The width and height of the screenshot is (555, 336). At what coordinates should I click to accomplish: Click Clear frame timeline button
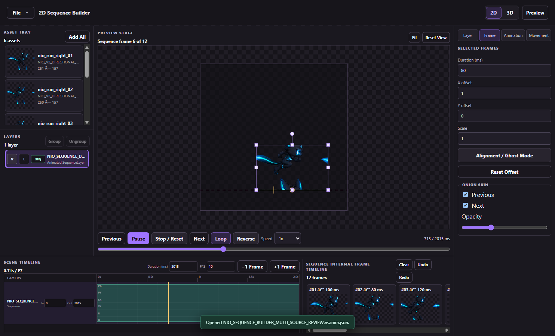click(x=404, y=265)
